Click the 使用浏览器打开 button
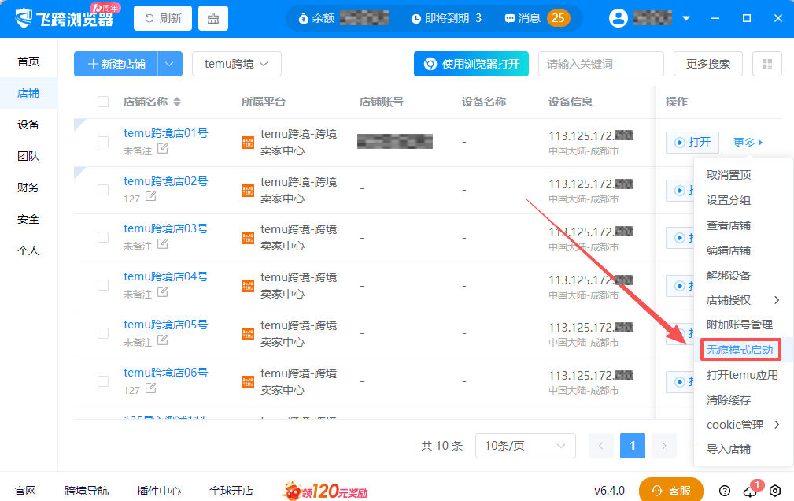Screen dimensions: 794x501 coord(471,64)
